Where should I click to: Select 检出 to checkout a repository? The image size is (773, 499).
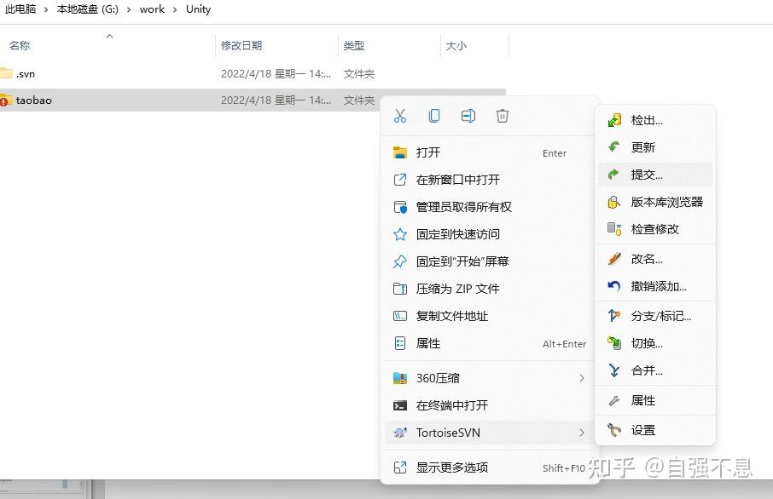(648, 119)
